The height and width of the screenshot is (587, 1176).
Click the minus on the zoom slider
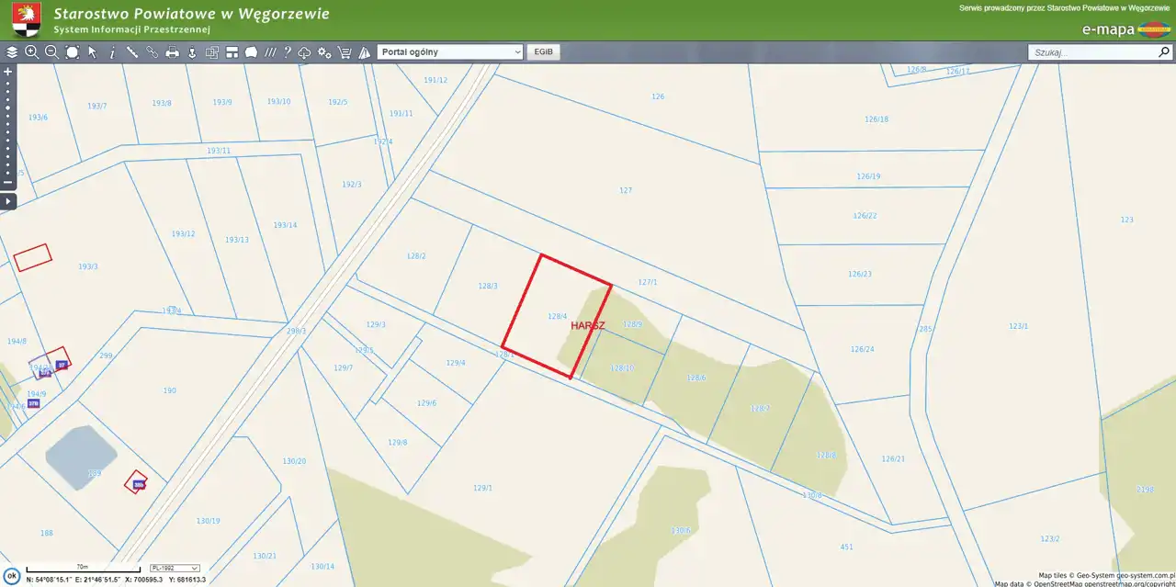(8, 182)
